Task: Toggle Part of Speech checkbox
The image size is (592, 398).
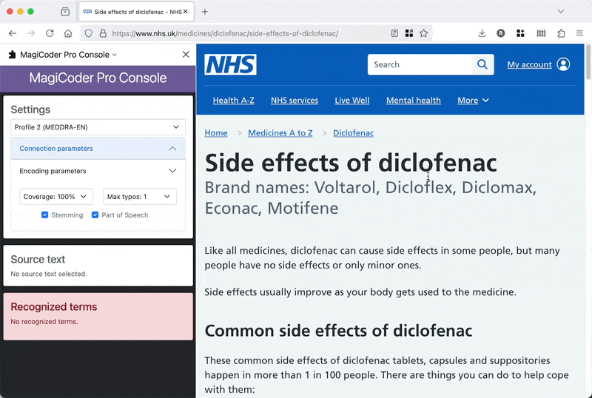Action: [95, 215]
